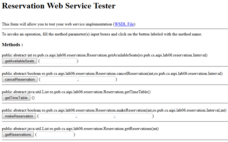This screenshot has width=228, height=142.
Task: Select the getReservations int parameter field
Action: pos(55,134)
